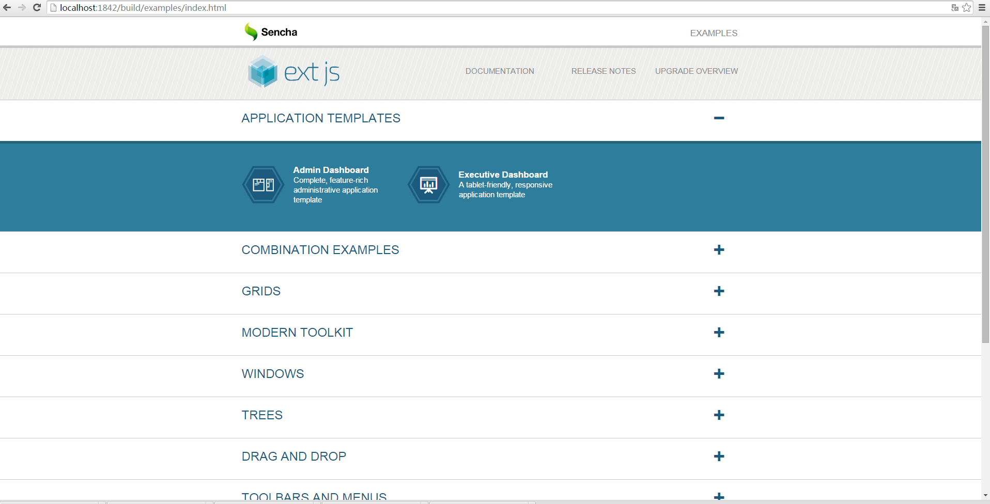
Task: Open the Executive Dashboard hexagon icon
Action: pyautogui.click(x=428, y=184)
